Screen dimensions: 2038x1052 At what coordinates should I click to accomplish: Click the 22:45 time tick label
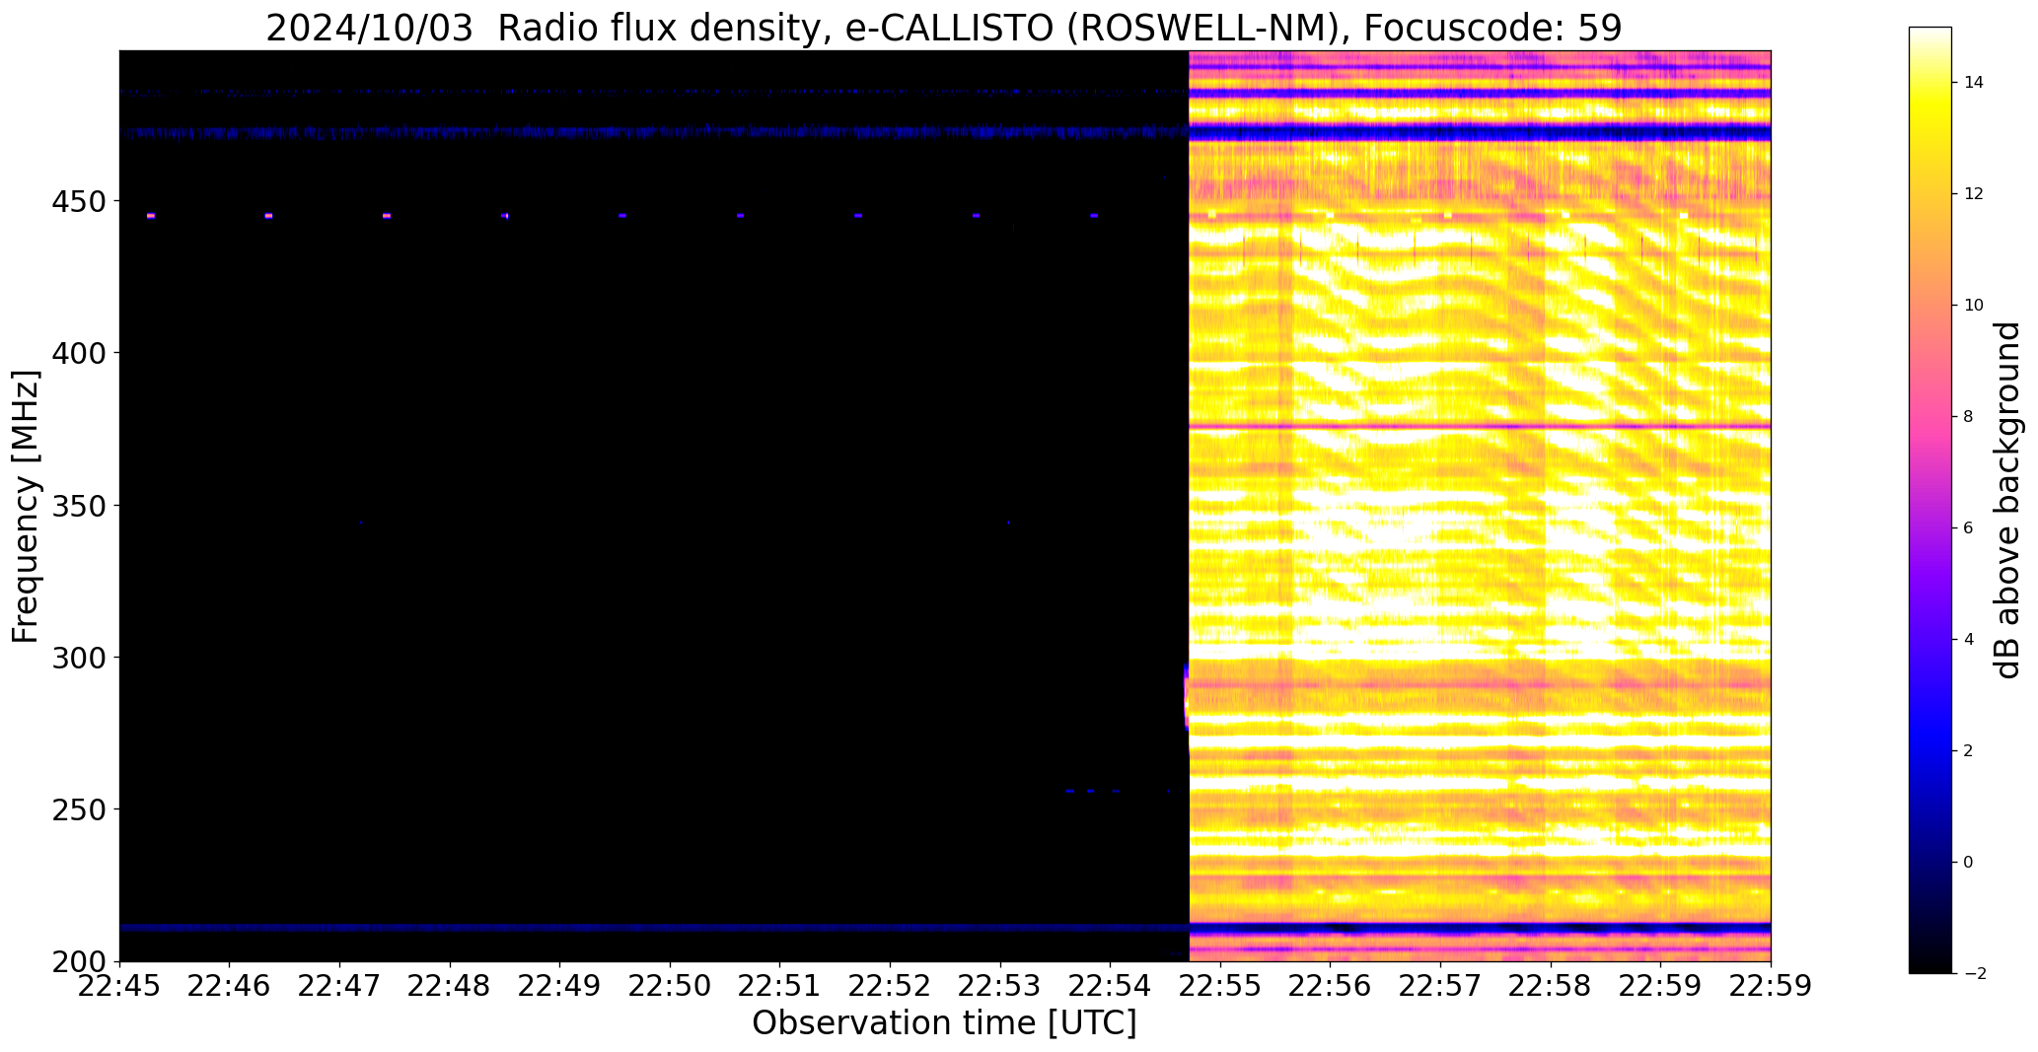[x=120, y=987]
